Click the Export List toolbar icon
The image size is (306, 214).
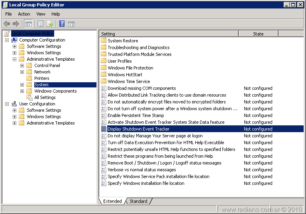click(x=50, y=24)
